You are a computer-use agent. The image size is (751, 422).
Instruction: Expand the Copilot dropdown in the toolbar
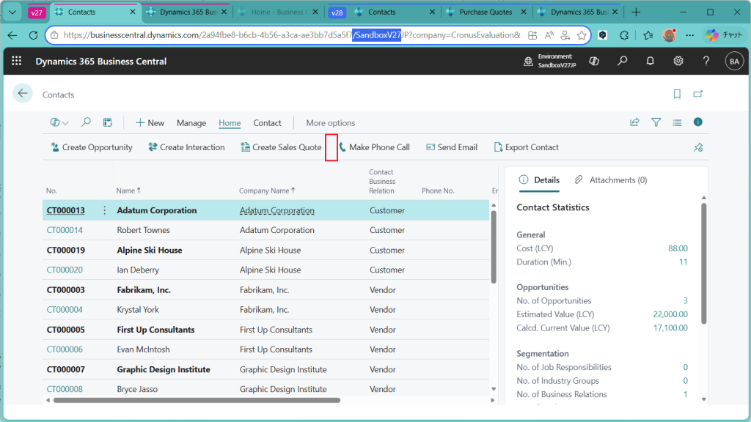point(59,122)
